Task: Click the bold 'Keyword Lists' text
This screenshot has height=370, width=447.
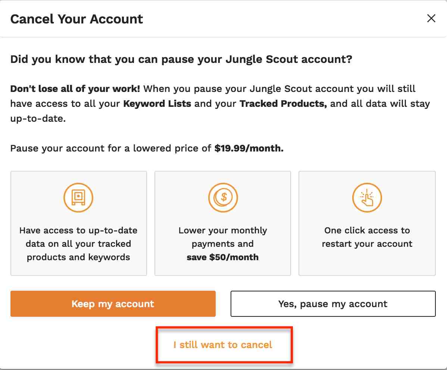Action: [157, 103]
